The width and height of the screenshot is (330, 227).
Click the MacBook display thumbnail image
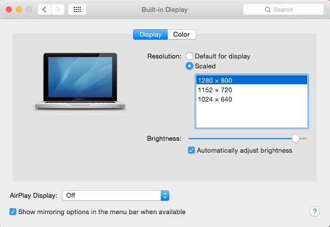80,81
